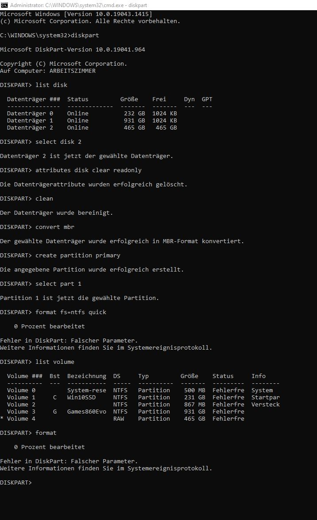Click the last 'DISKPART> format' command
Image resolution: width=317 pixels, height=520 pixels.
[x=28, y=433]
